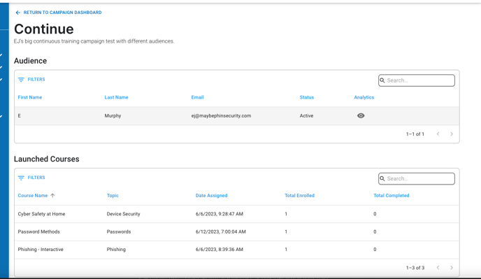Click the ascending sort arrow by Course Name

click(52, 196)
